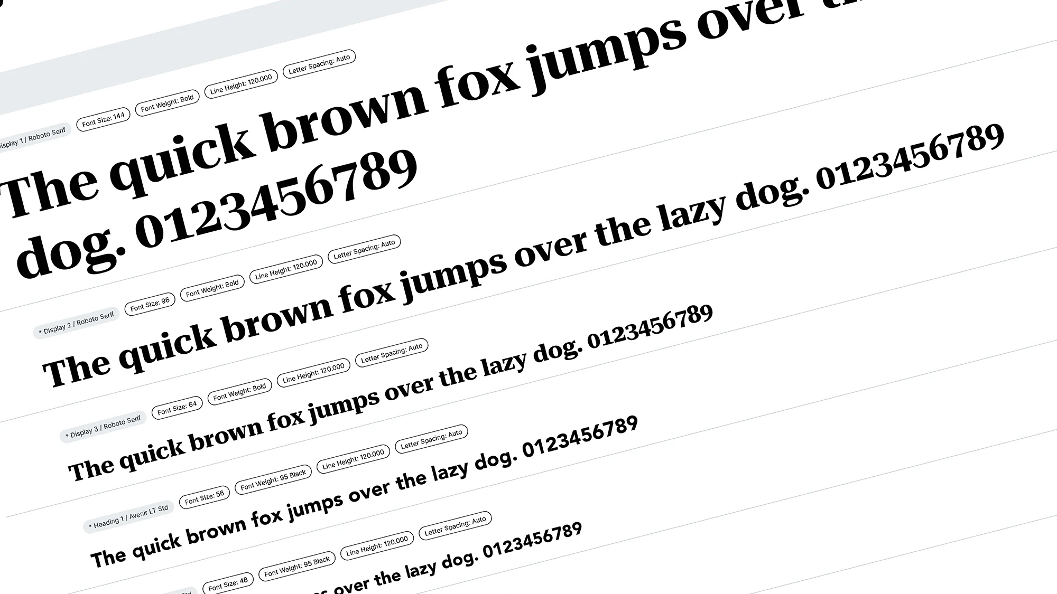Select Letter Spacing: Auto in Display 3 row
The image size is (1057, 594).
pyautogui.click(x=392, y=353)
